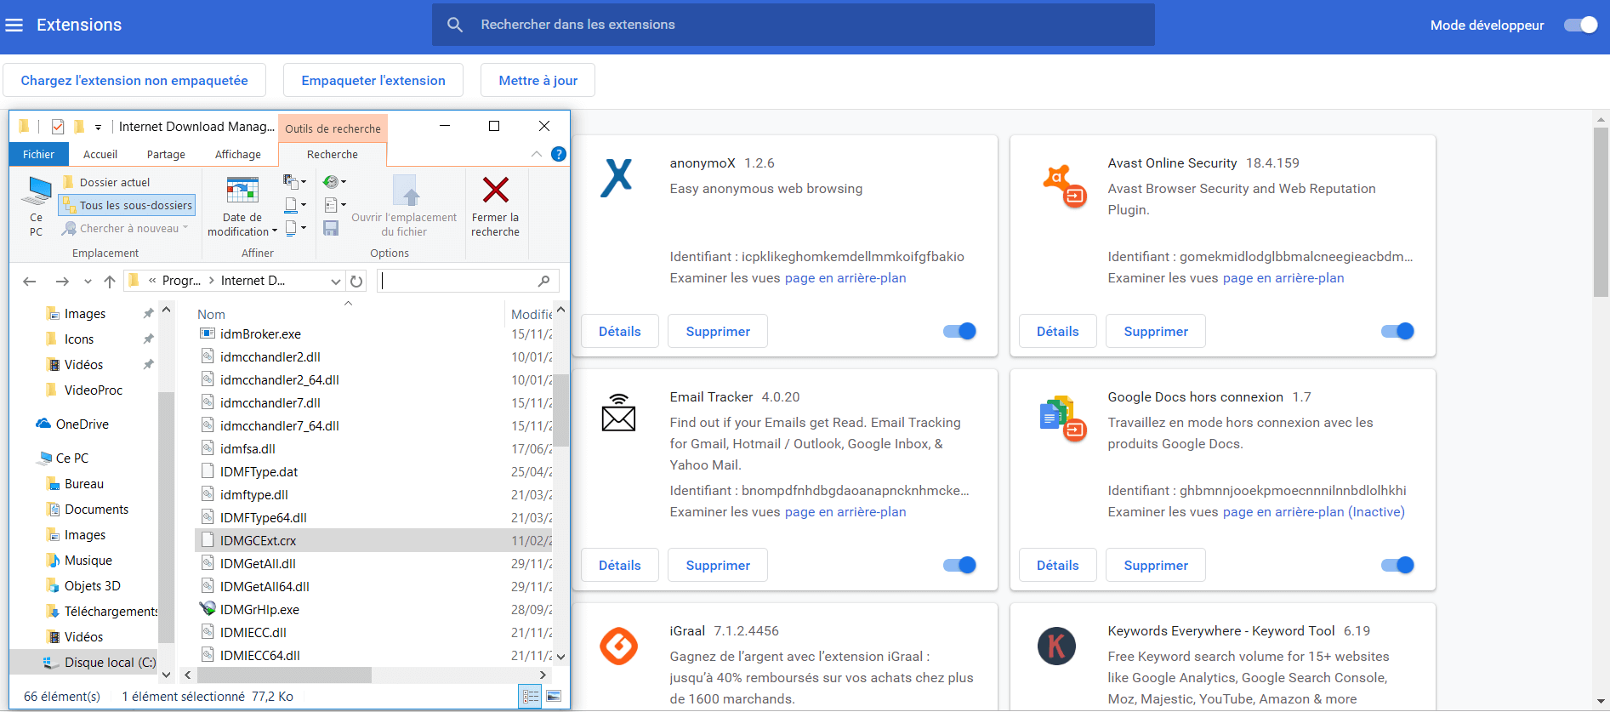Viewport: 1610px width, 712px height.
Task: Select the Recherche ribbon tab
Action: click(x=333, y=154)
